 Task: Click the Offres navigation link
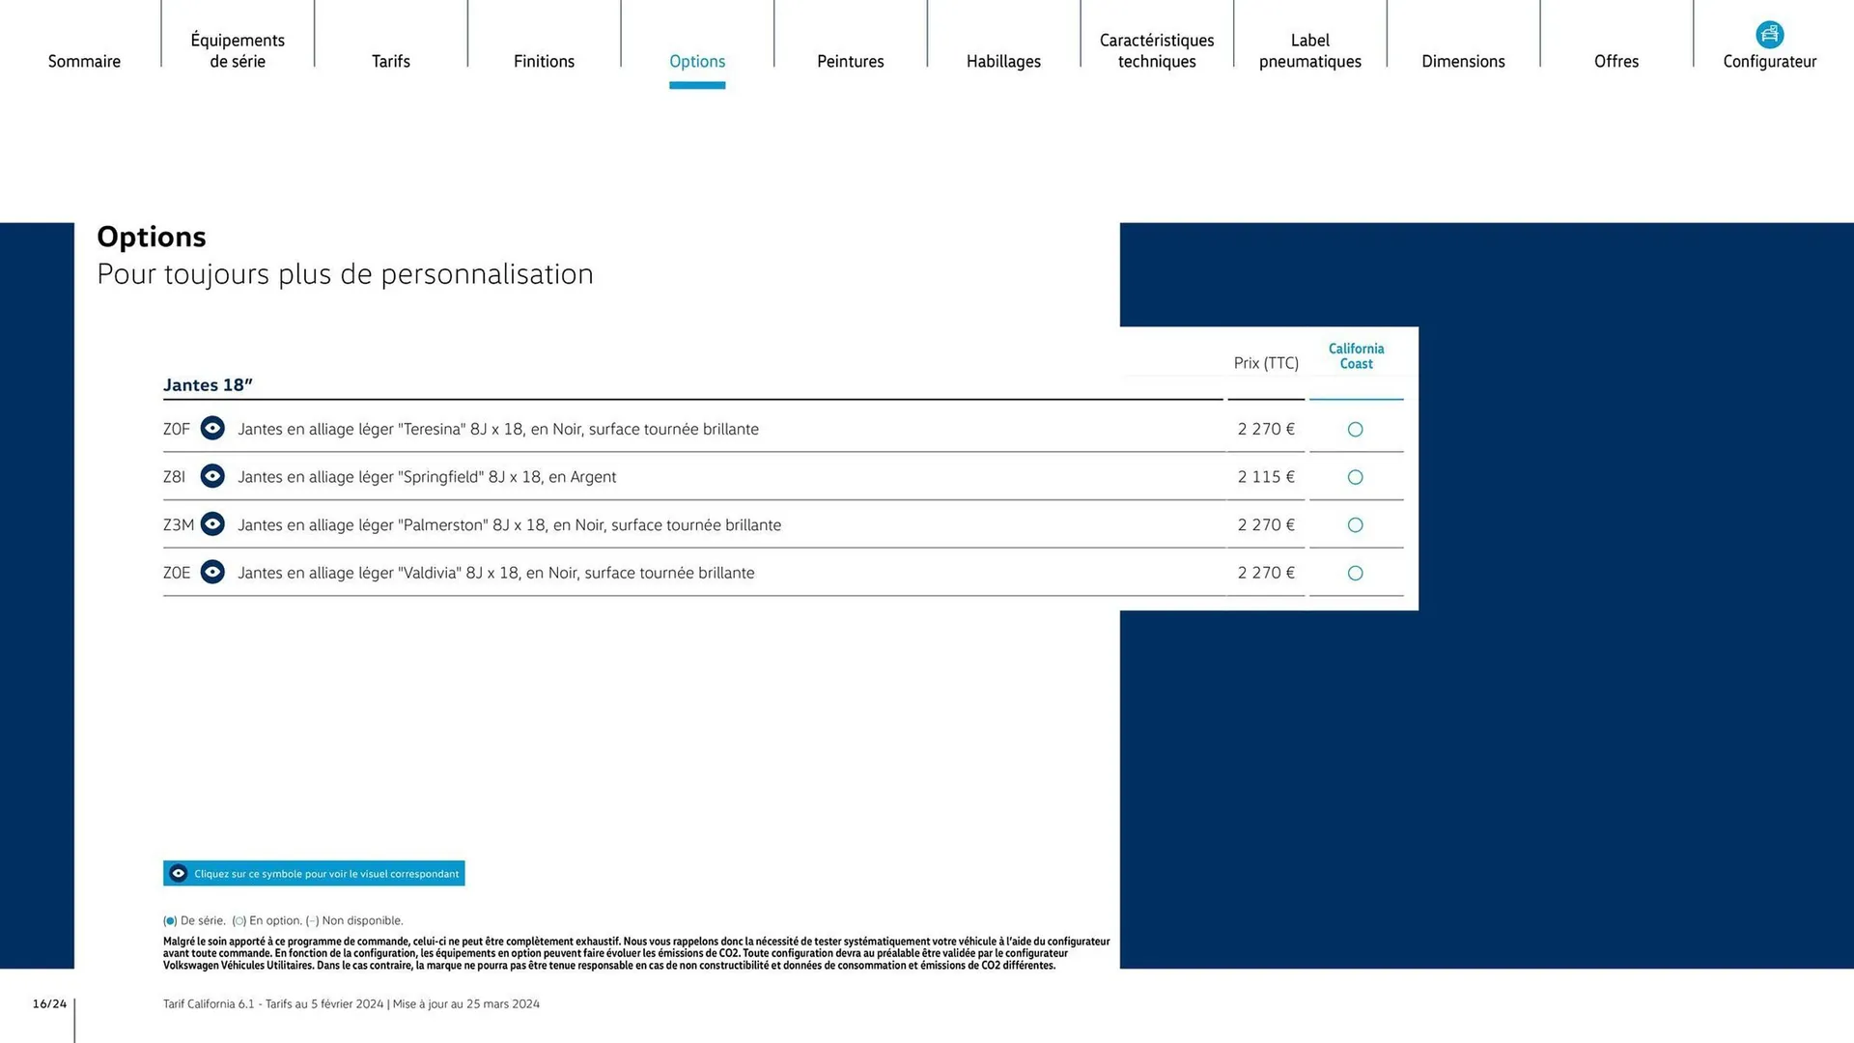1615,61
